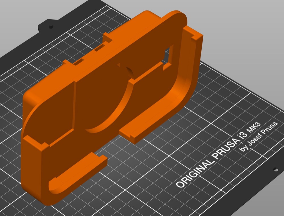Click the small semicircular notch above the circular recess
This screenshot has width=284, height=216.
click(x=130, y=73)
